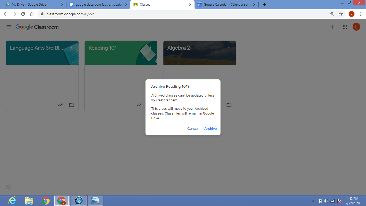Close the Google Calendar browser tab
The width and height of the screenshot is (366, 206).
pos(255,5)
